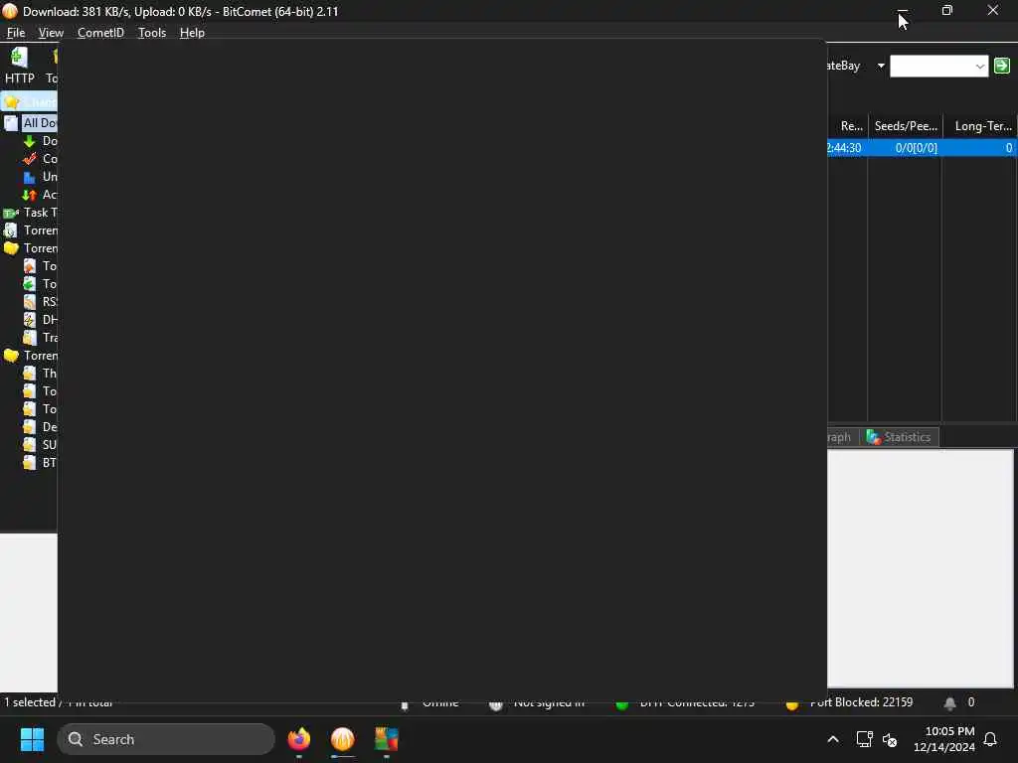Image resolution: width=1018 pixels, height=763 pixels.
Task: Open the Tools menu
Action: pos(152,33)
